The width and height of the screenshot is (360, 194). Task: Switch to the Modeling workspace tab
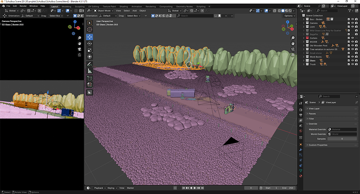[67, 7]
